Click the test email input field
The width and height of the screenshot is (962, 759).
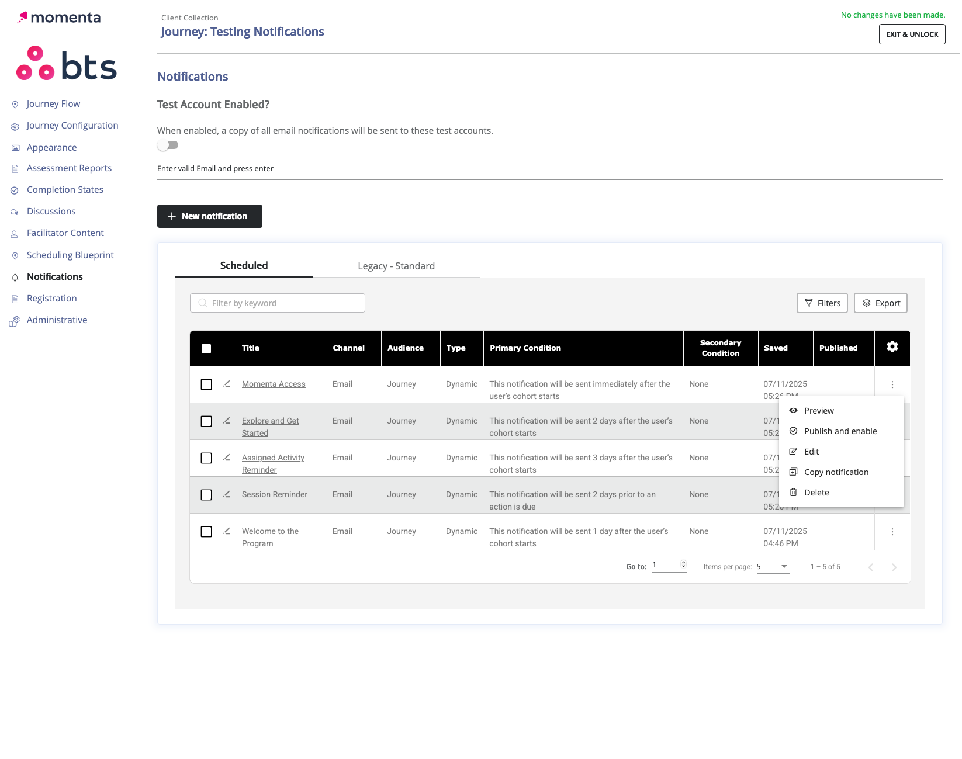click(x=549, y=169)
